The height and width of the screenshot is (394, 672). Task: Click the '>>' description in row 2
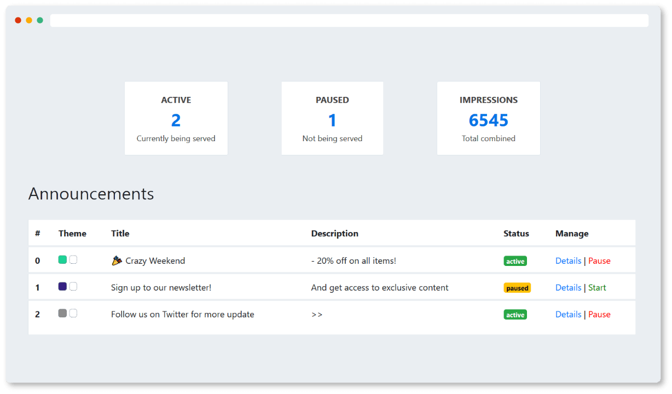[317, 315]
